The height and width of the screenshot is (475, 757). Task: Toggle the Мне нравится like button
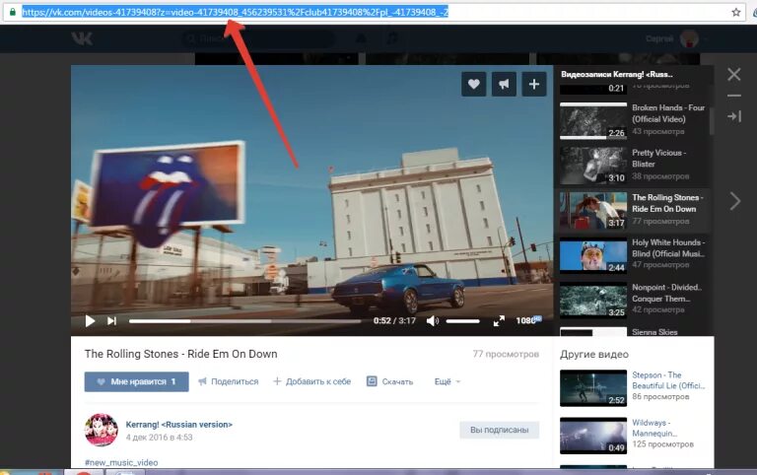point(137,381)
